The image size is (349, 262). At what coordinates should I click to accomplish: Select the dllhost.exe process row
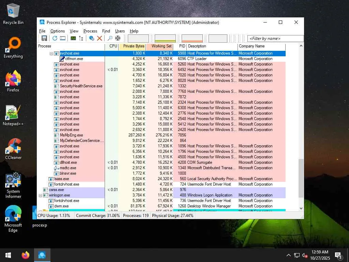pyautogui.click(x=161, y=163)
